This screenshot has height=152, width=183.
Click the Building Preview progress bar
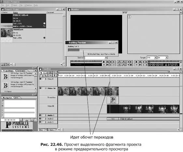click(91, 50)
